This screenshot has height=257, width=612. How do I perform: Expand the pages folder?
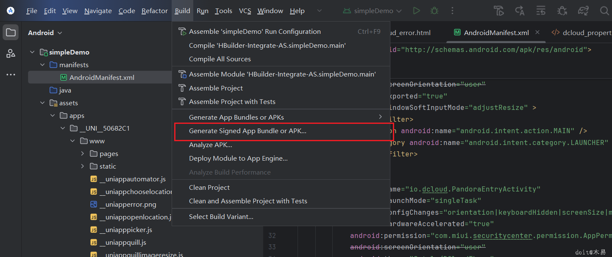pos(83,154)
